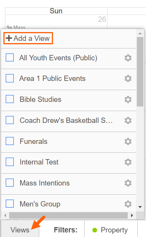Click the Area 1 Public Events label

click(52, 79)
